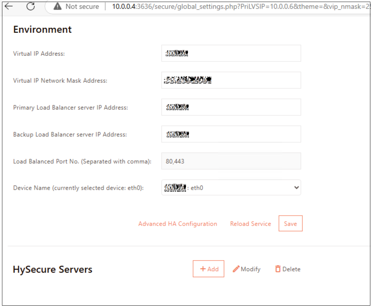Reload the page with the refresh icon
This screenshot has height=308, width=371.
tap(31, 6)
